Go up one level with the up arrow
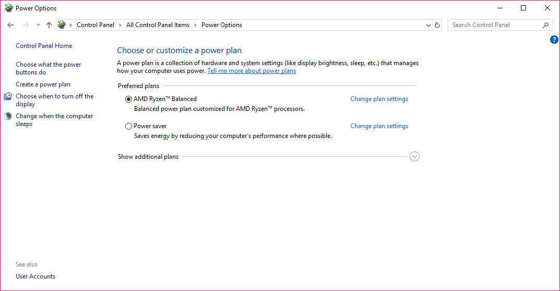 coord(49,25)
